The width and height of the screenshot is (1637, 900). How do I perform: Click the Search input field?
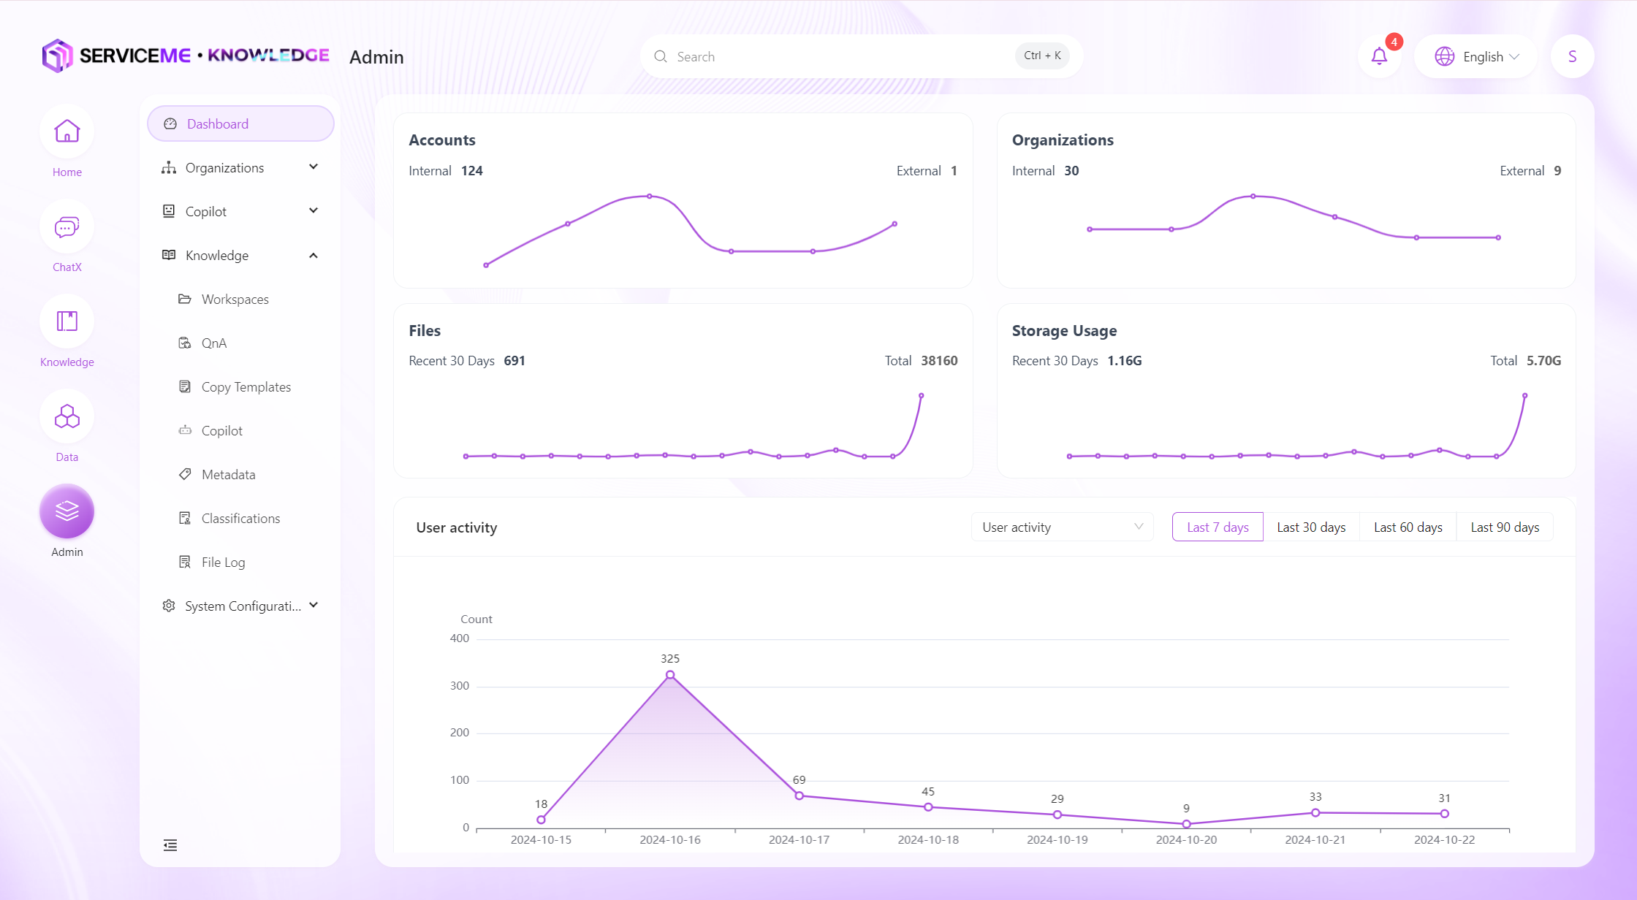pyautogui.click(x=861, y=56)
